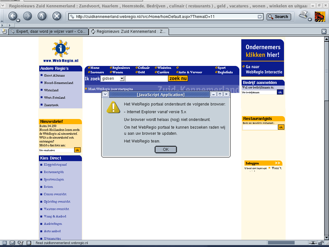Open the Noord-Kennemerland region link

(x=59, y=83)
